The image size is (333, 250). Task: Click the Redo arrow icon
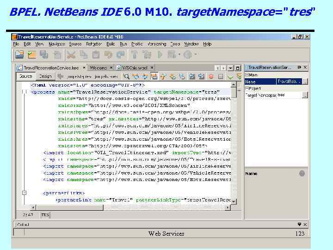pyautogui.click(x=121, y=55)
